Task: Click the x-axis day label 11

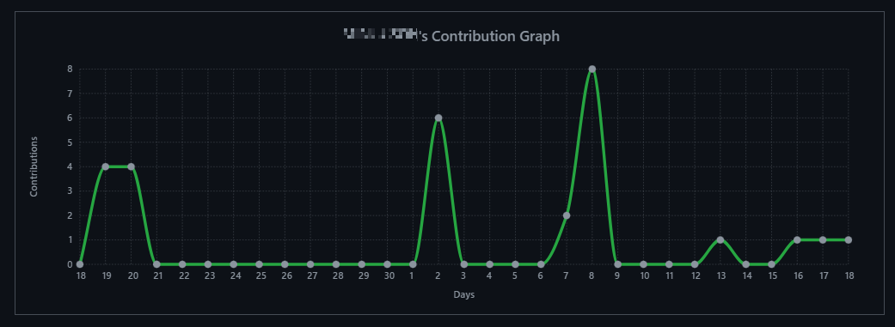Action: click(670, 276)
